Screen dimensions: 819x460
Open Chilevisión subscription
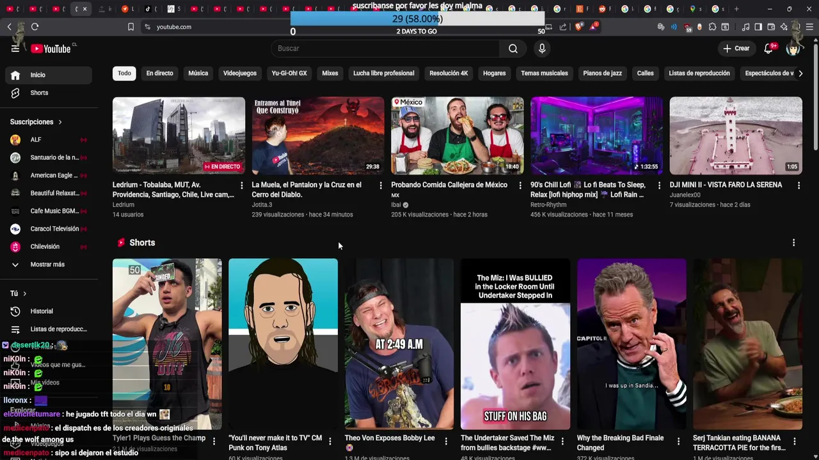(48, 247)
